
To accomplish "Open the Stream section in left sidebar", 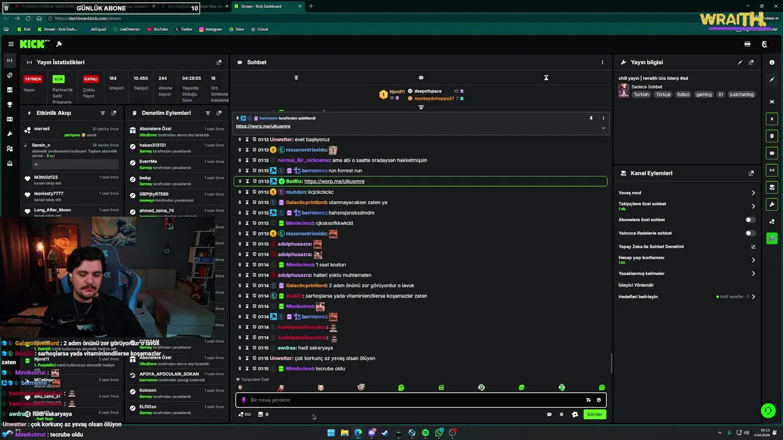I will tap(9, 61).
